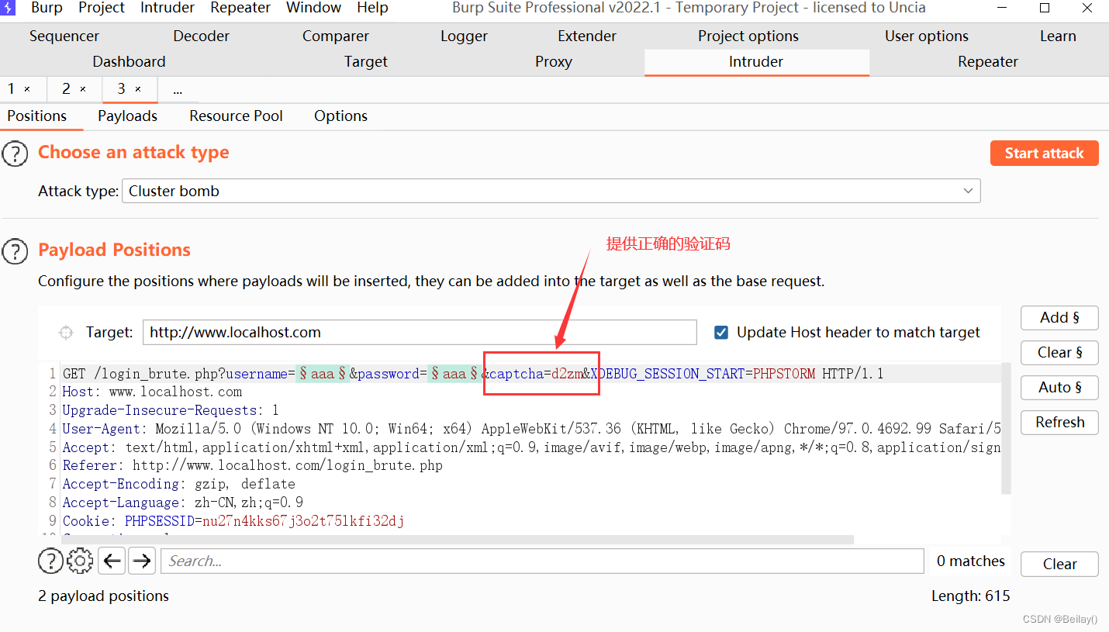Close Intruder attack tab 3
Viewport: 1109px width, 632px height.
coord(138,89)
